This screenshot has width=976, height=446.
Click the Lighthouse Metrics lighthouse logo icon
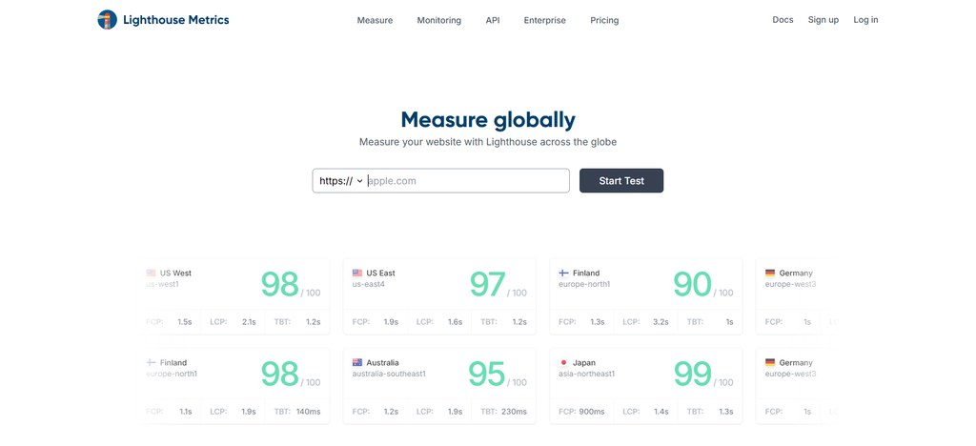(107, 20)
